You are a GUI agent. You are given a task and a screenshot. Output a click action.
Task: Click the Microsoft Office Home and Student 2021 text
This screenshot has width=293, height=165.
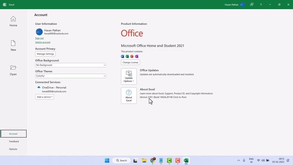click(x=152, y=46)
